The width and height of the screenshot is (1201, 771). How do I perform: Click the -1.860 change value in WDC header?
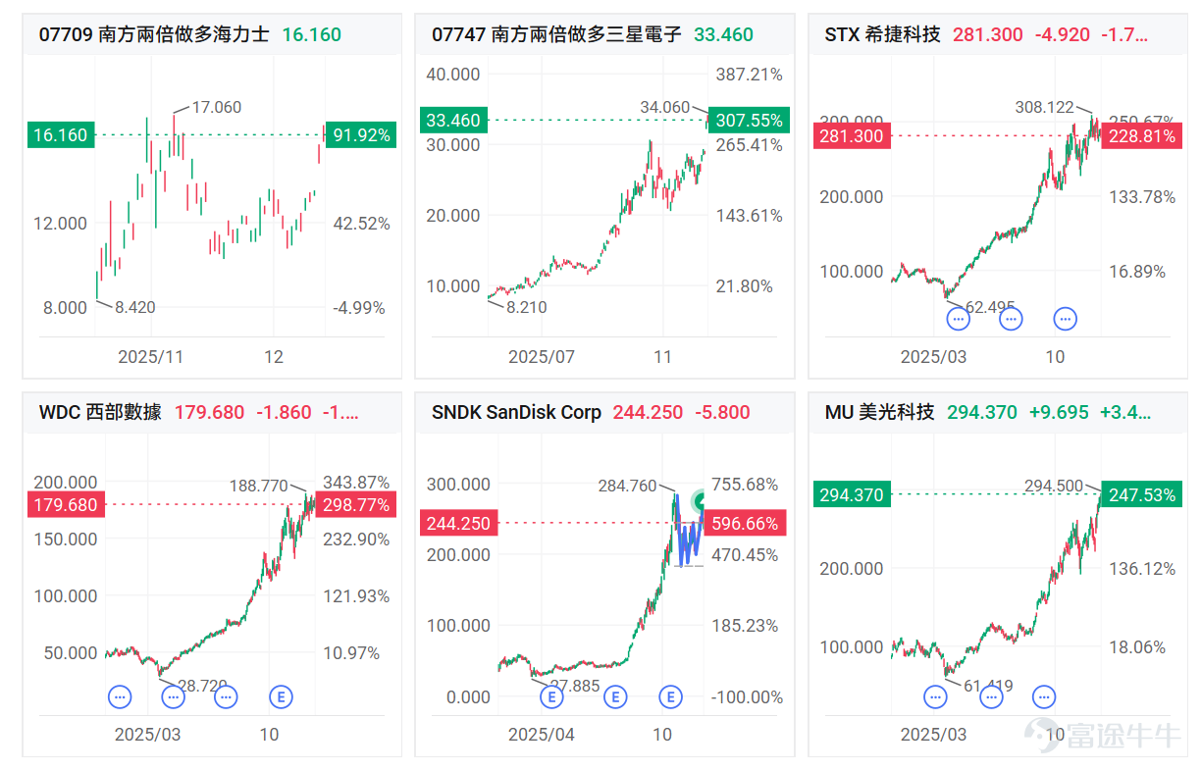285,412
